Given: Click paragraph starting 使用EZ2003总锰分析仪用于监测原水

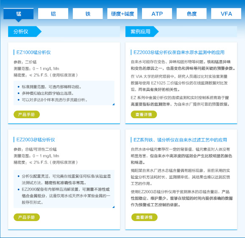Looking at the screenshot, I should click(182, 198).
